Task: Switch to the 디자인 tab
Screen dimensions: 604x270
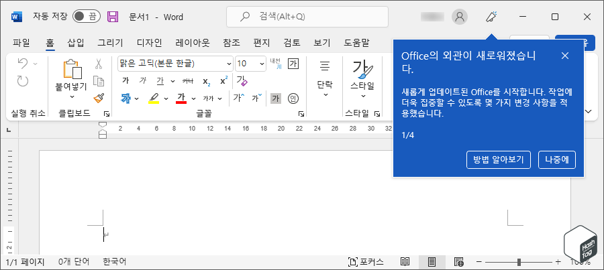Action: [150, 43]
